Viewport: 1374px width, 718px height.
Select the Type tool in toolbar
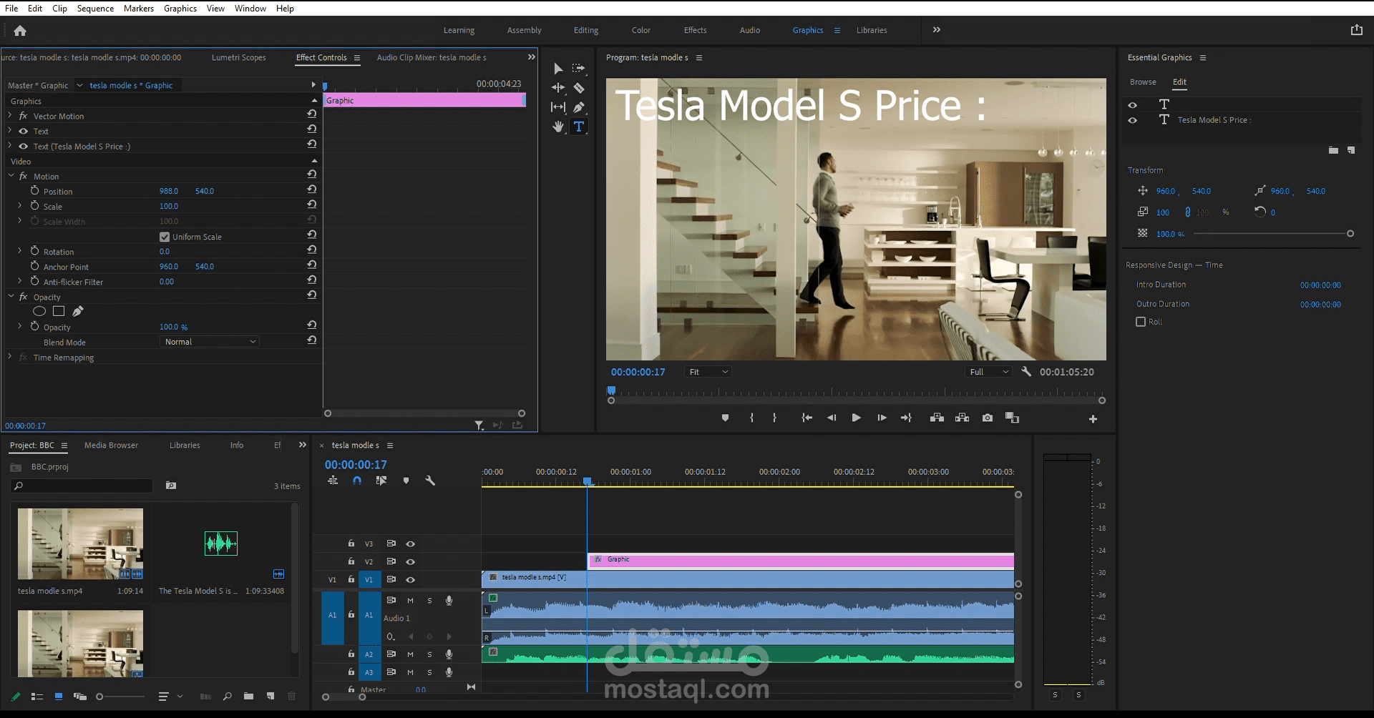pyautogui.click(x=579, y=127)
